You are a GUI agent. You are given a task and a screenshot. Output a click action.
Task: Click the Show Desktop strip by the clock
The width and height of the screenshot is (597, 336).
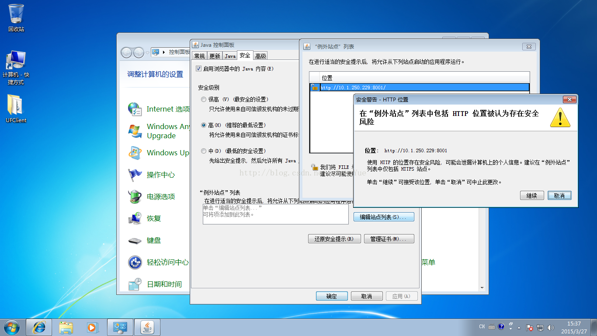click(594, 327)
